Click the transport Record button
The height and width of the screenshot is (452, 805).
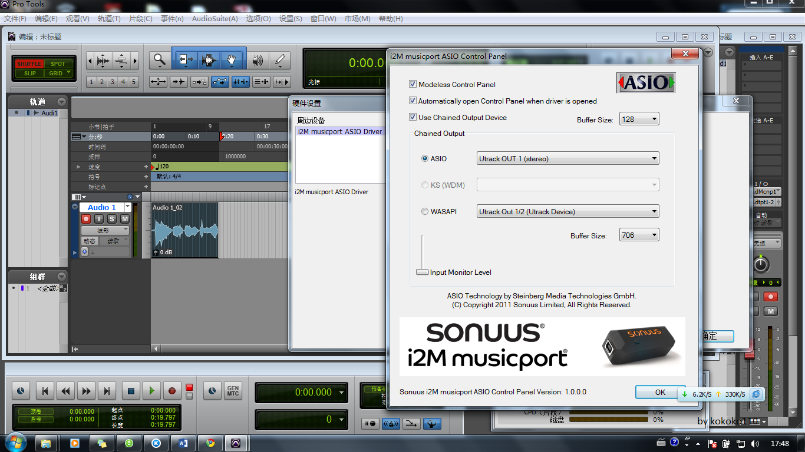click(x=172, y=390)
